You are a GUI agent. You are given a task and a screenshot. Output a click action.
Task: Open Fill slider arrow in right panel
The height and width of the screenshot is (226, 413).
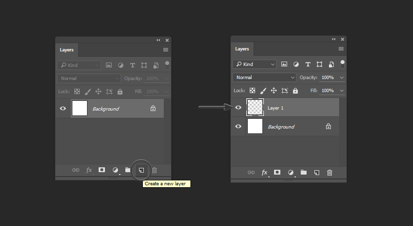[342, 91]
